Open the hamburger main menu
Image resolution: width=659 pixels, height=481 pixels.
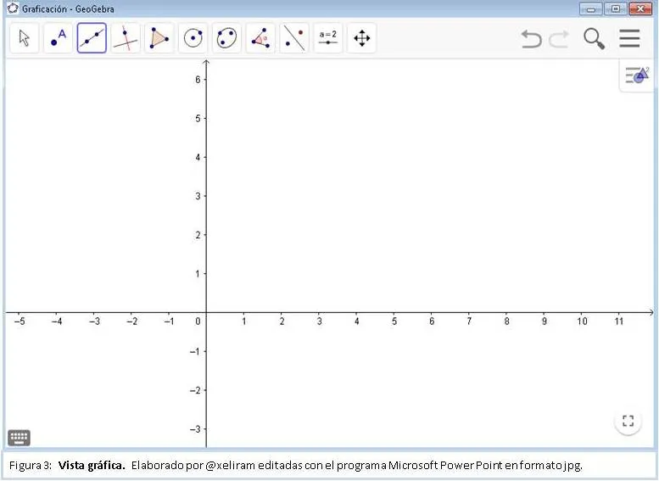coord(629,38)
